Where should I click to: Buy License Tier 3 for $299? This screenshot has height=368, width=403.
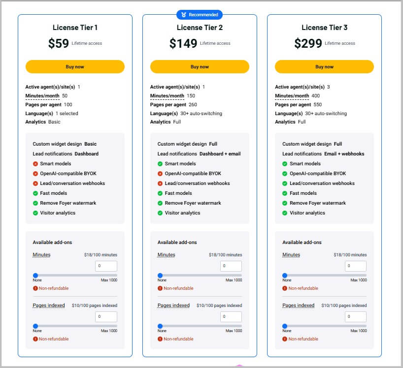tap(324, 67)
